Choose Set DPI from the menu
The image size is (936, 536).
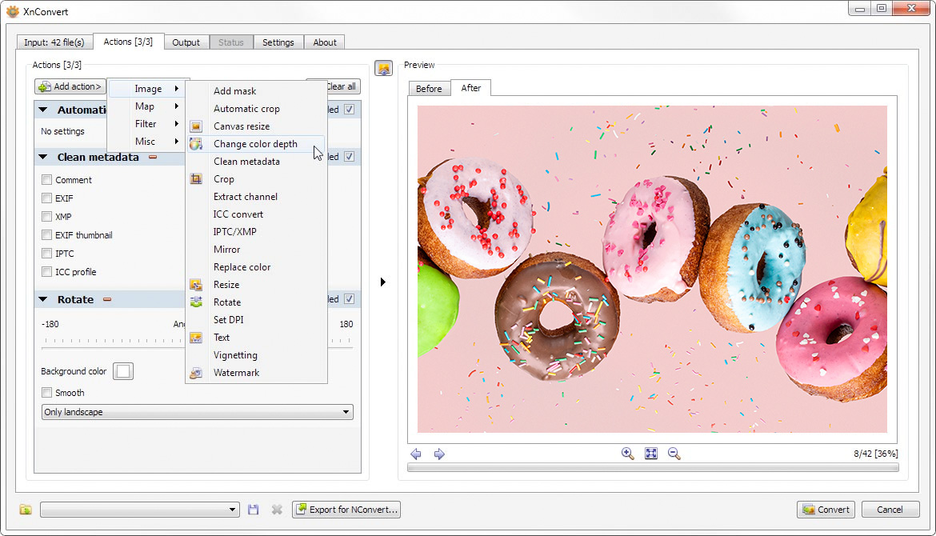click(257, 320)
